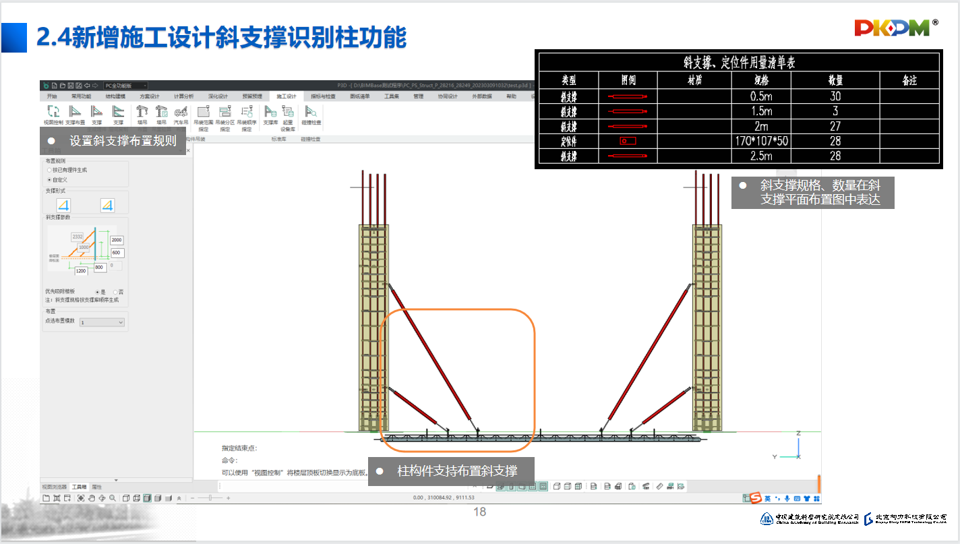Open the 起重设备库 lifting equipment library
This screenshot has height=544, width=960.
[288, 117]
